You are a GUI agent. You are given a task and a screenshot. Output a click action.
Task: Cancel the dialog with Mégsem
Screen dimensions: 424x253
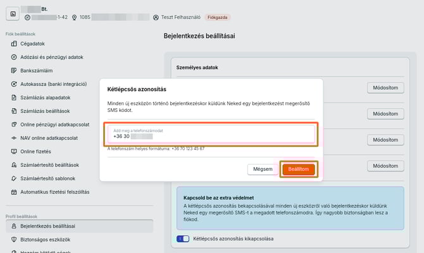pyautogui.click(x=263, y=169)
